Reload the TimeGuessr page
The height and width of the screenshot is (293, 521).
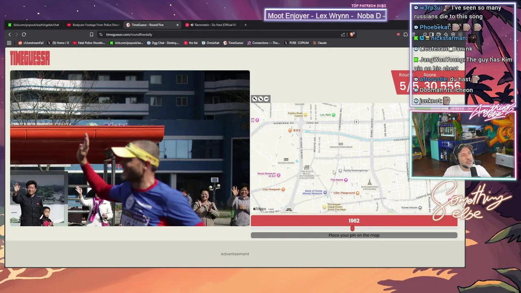pyautogui.click(x=24, y=35)
